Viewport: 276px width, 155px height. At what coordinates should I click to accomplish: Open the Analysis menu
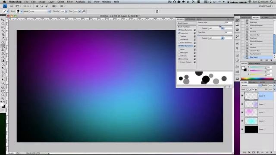click(80, 2)
